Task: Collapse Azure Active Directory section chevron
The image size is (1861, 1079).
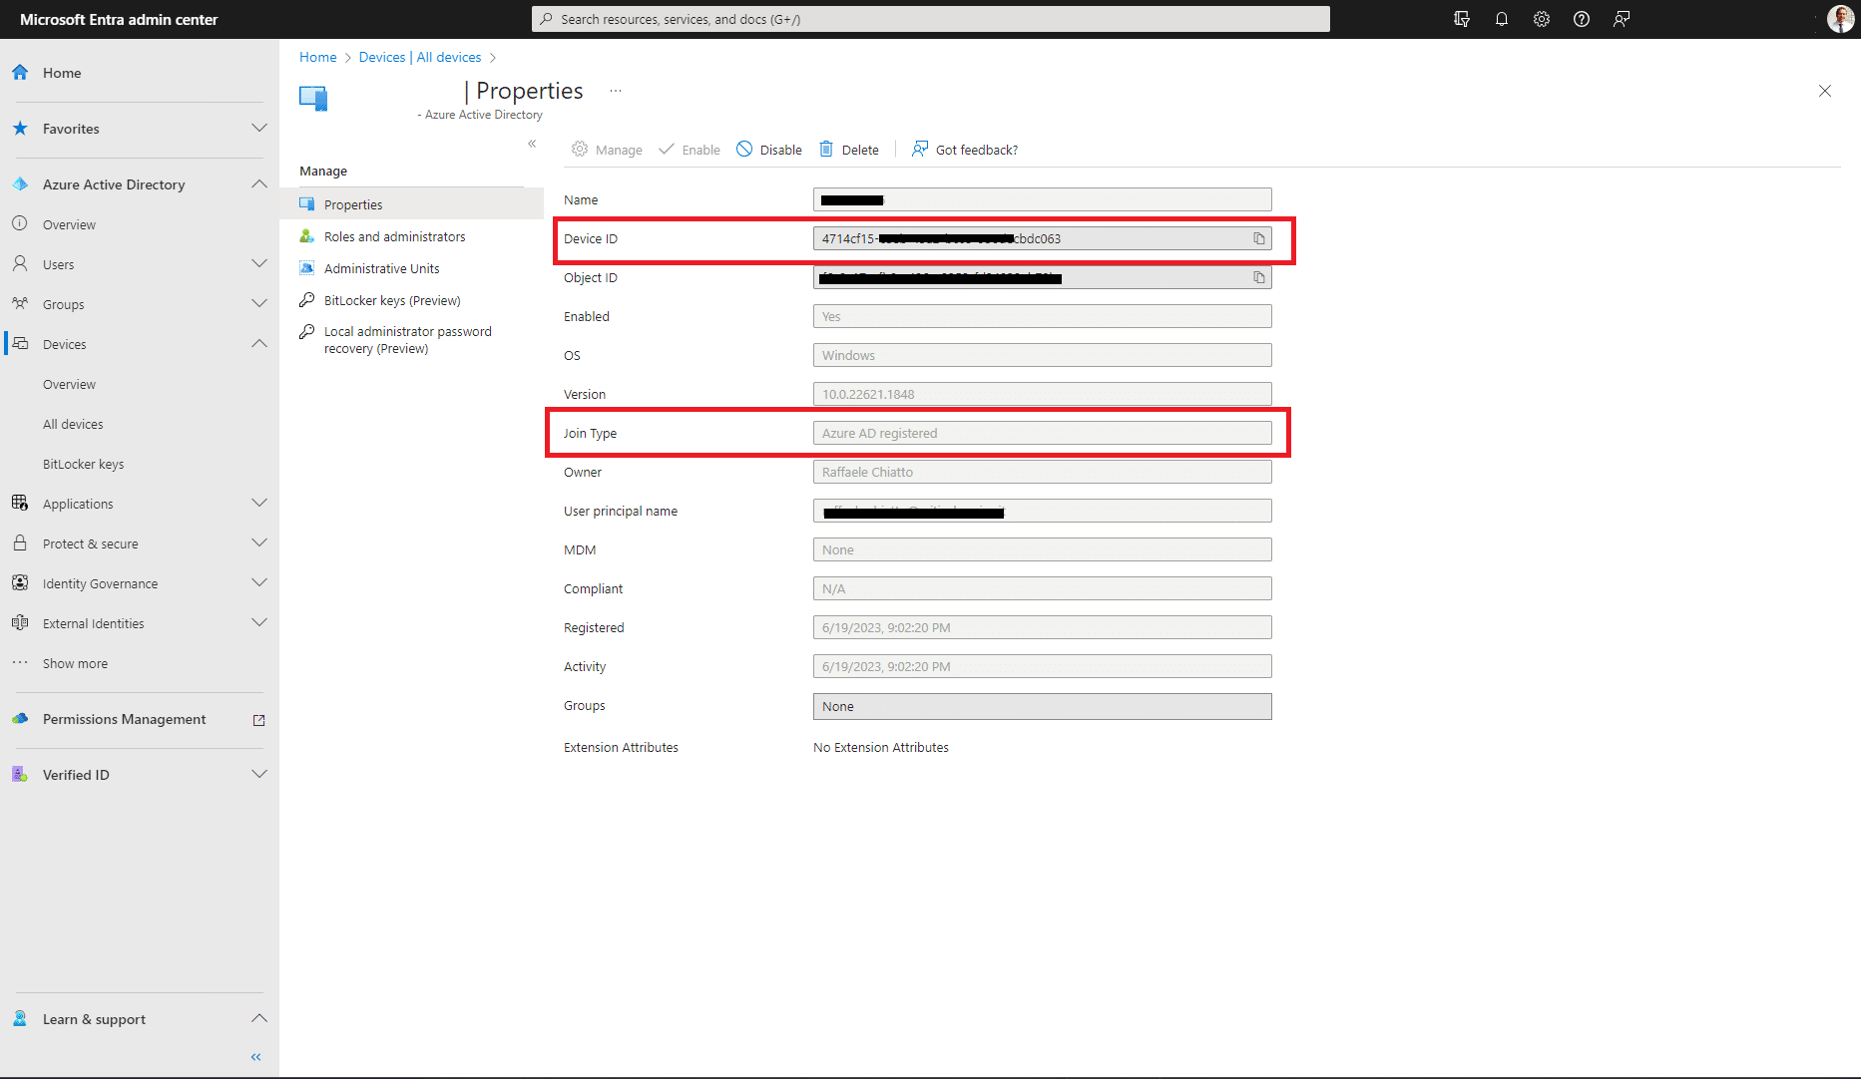Action: pyautogui.click(x=259, y=183)
